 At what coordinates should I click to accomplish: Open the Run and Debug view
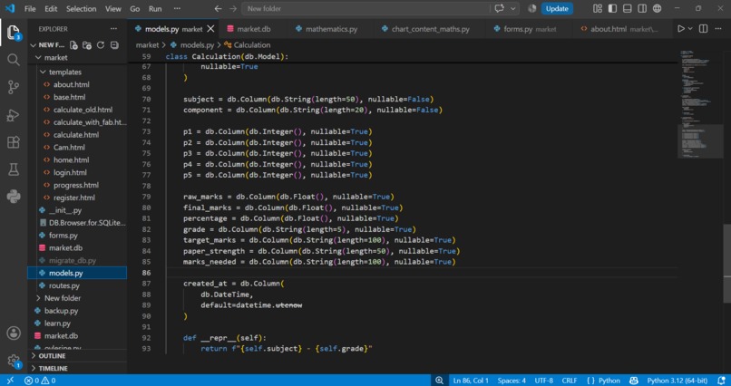coord(13,114)
